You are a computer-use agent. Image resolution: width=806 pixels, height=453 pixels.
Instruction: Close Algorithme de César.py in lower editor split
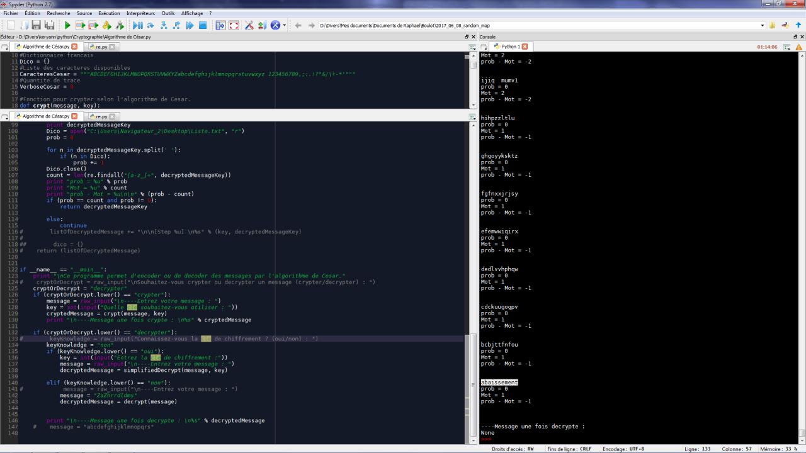click(74, 116)
